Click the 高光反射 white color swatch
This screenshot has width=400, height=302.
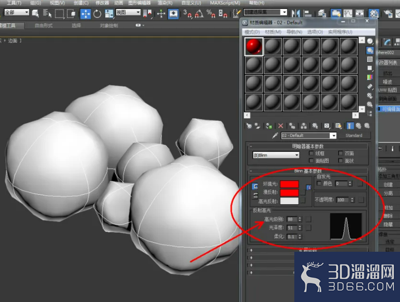[289, 201]
